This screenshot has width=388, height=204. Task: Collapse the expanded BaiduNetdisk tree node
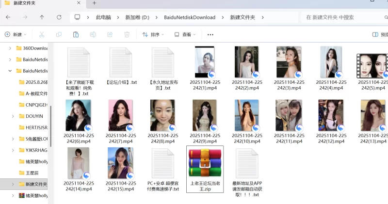click(10, 71)
